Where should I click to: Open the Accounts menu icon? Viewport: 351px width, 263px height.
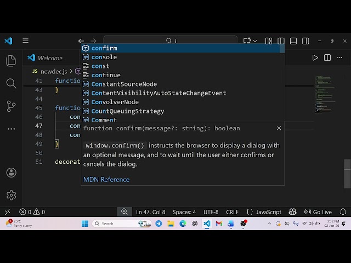[11, 173]
